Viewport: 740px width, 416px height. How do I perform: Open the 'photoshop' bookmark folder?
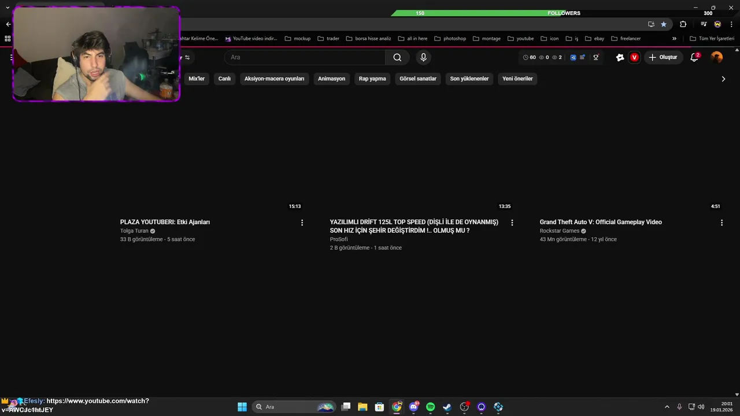click(x=450, y=39)
